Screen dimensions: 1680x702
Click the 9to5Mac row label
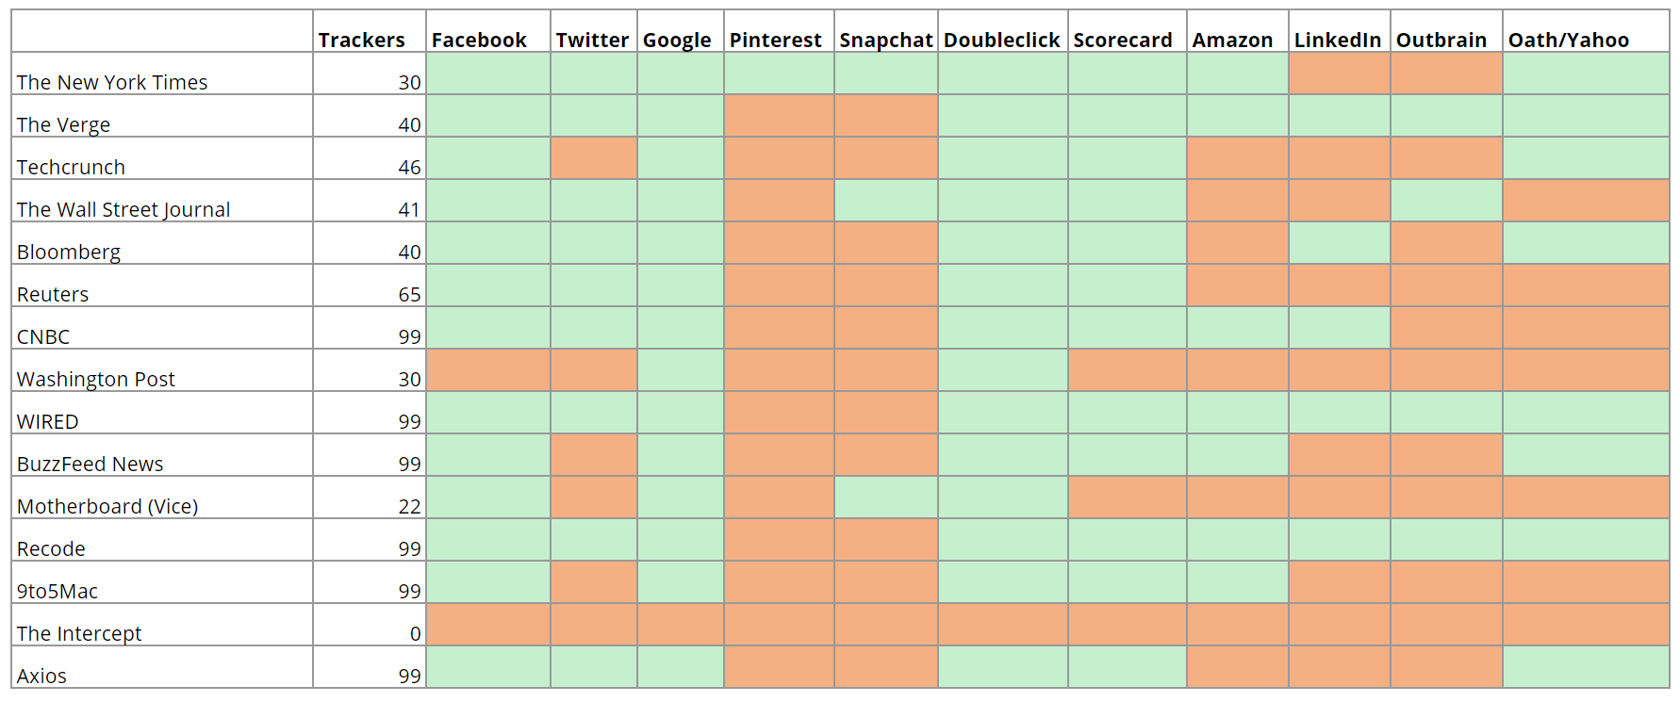tap(58, 591)
